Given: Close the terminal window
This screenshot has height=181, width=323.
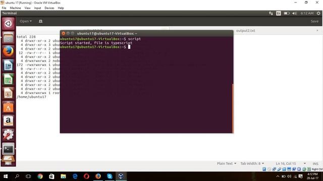Looking at the screenshot, I should coord(64,33).
